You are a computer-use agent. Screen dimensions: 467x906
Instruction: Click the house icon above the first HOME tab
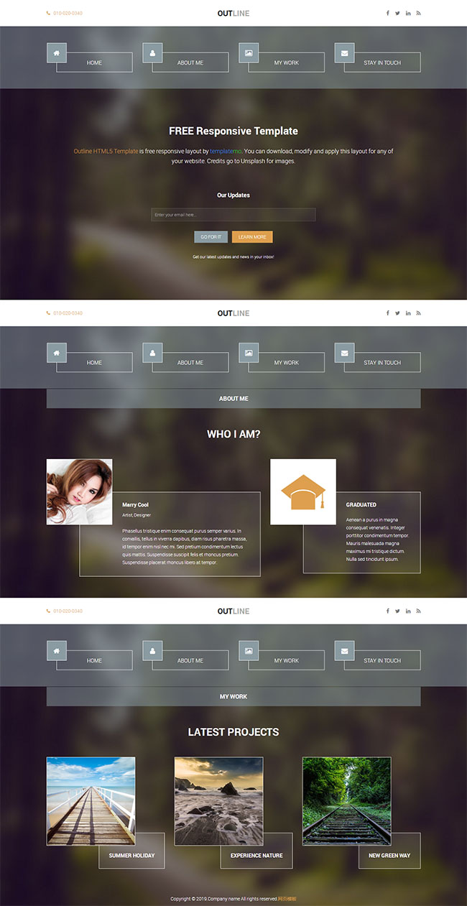(57, 53)
